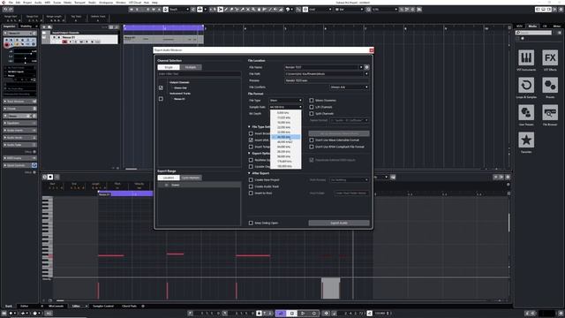
Task: Open File Type dropdown
Action: tap(285, 100)
